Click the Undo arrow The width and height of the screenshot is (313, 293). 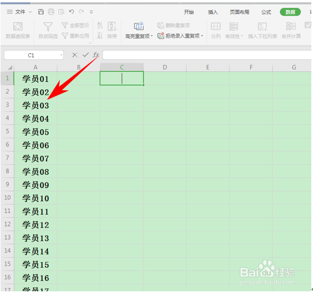71,12
